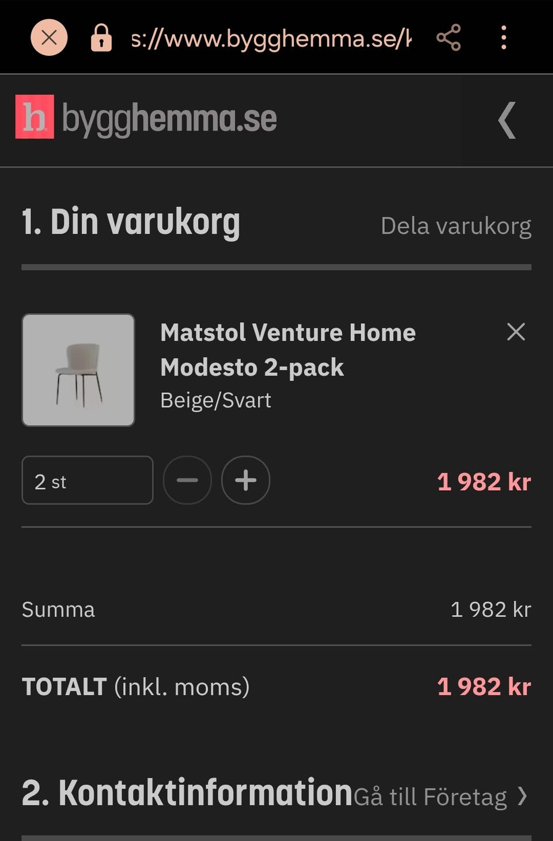Tap the site security padlock icon

101,38
